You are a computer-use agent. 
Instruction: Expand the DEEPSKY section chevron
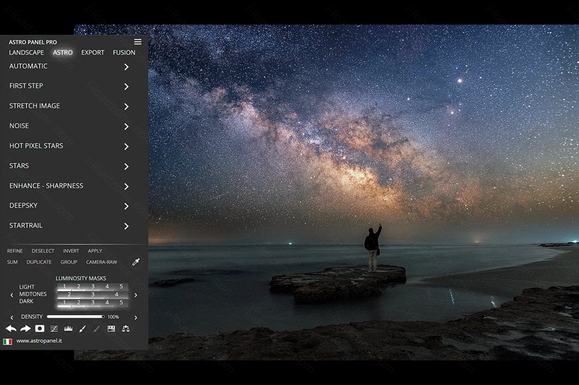tap(127, 206)
